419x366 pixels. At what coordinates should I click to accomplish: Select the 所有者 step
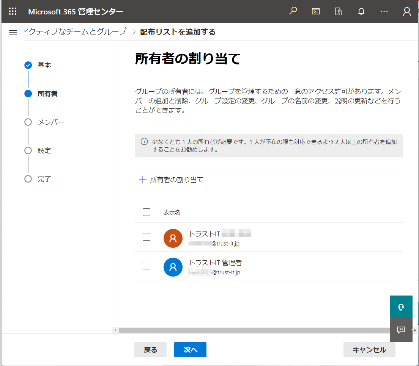47,94
